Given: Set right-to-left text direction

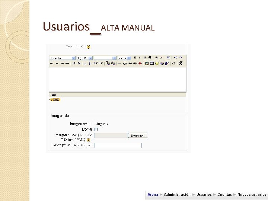Looking at the screenshot, I should (79, 63).
